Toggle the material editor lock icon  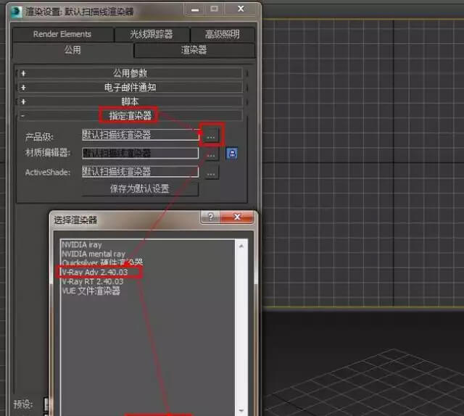point(231,153)
